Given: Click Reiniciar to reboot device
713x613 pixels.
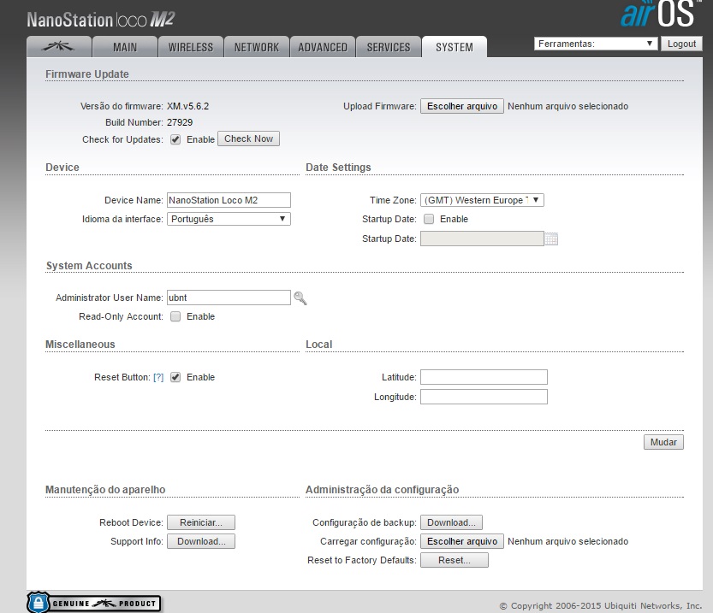Looking at the screenshot, I should click(x=201, y=522).
